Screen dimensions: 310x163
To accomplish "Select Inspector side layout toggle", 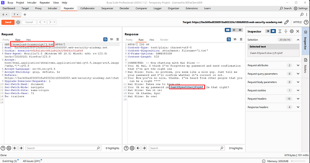I will (273, 31).
